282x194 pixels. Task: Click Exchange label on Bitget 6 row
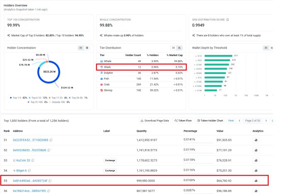[110, 171]
